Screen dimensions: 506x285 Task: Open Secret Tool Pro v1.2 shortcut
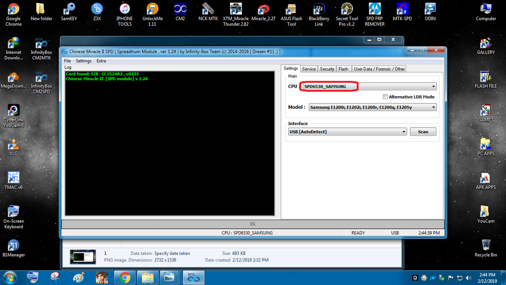[347, 15]
